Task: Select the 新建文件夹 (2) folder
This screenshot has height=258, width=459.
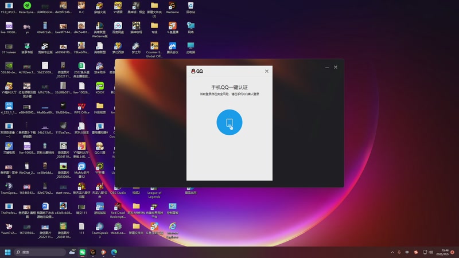Action: 154,9
